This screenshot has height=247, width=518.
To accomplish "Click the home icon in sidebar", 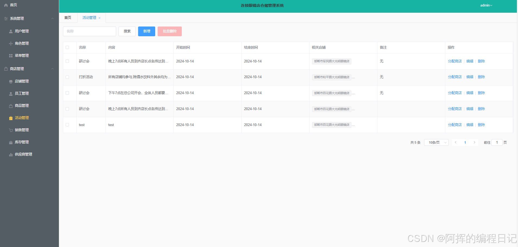I will click(6, 5).
